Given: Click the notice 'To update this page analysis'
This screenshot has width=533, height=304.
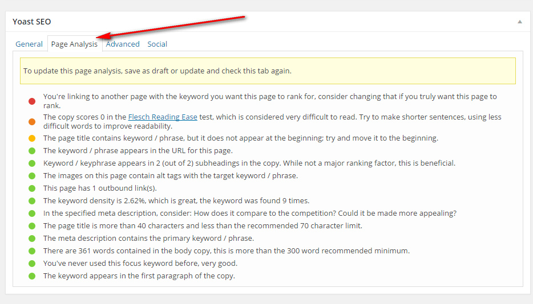Looking at the screenshot, I should click(x=268, y=71).
